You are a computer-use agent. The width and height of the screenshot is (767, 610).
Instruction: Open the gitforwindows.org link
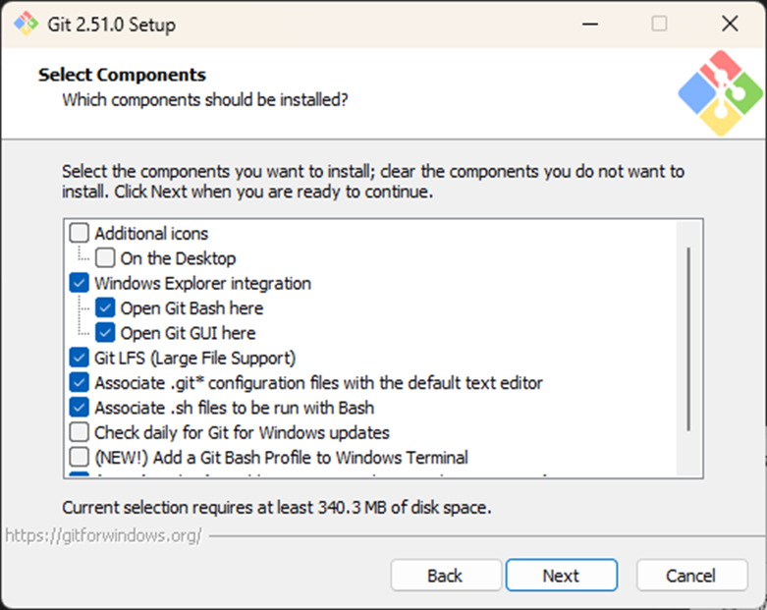(103, 536)
